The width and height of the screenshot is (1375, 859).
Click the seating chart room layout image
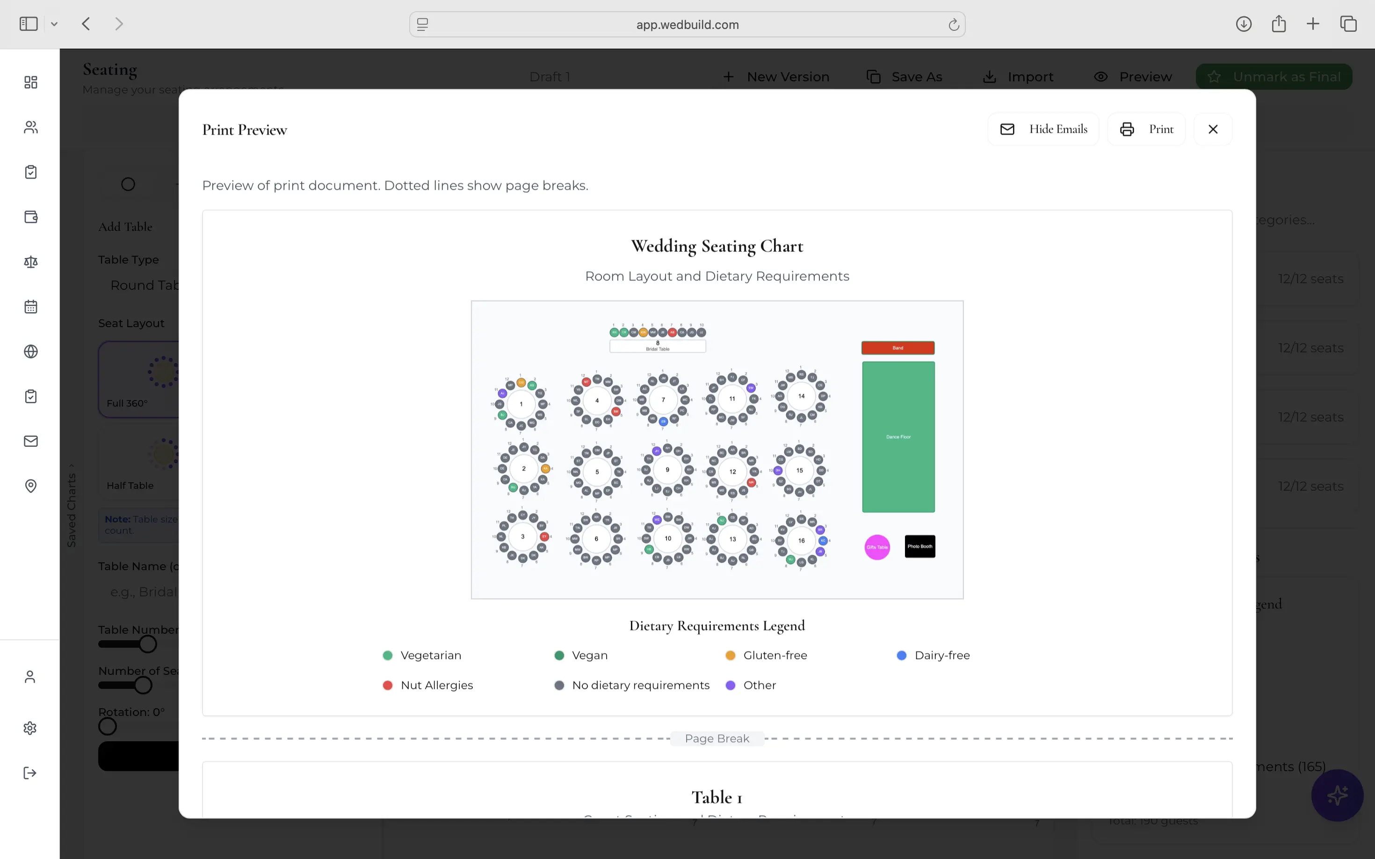tap(717, 450)
